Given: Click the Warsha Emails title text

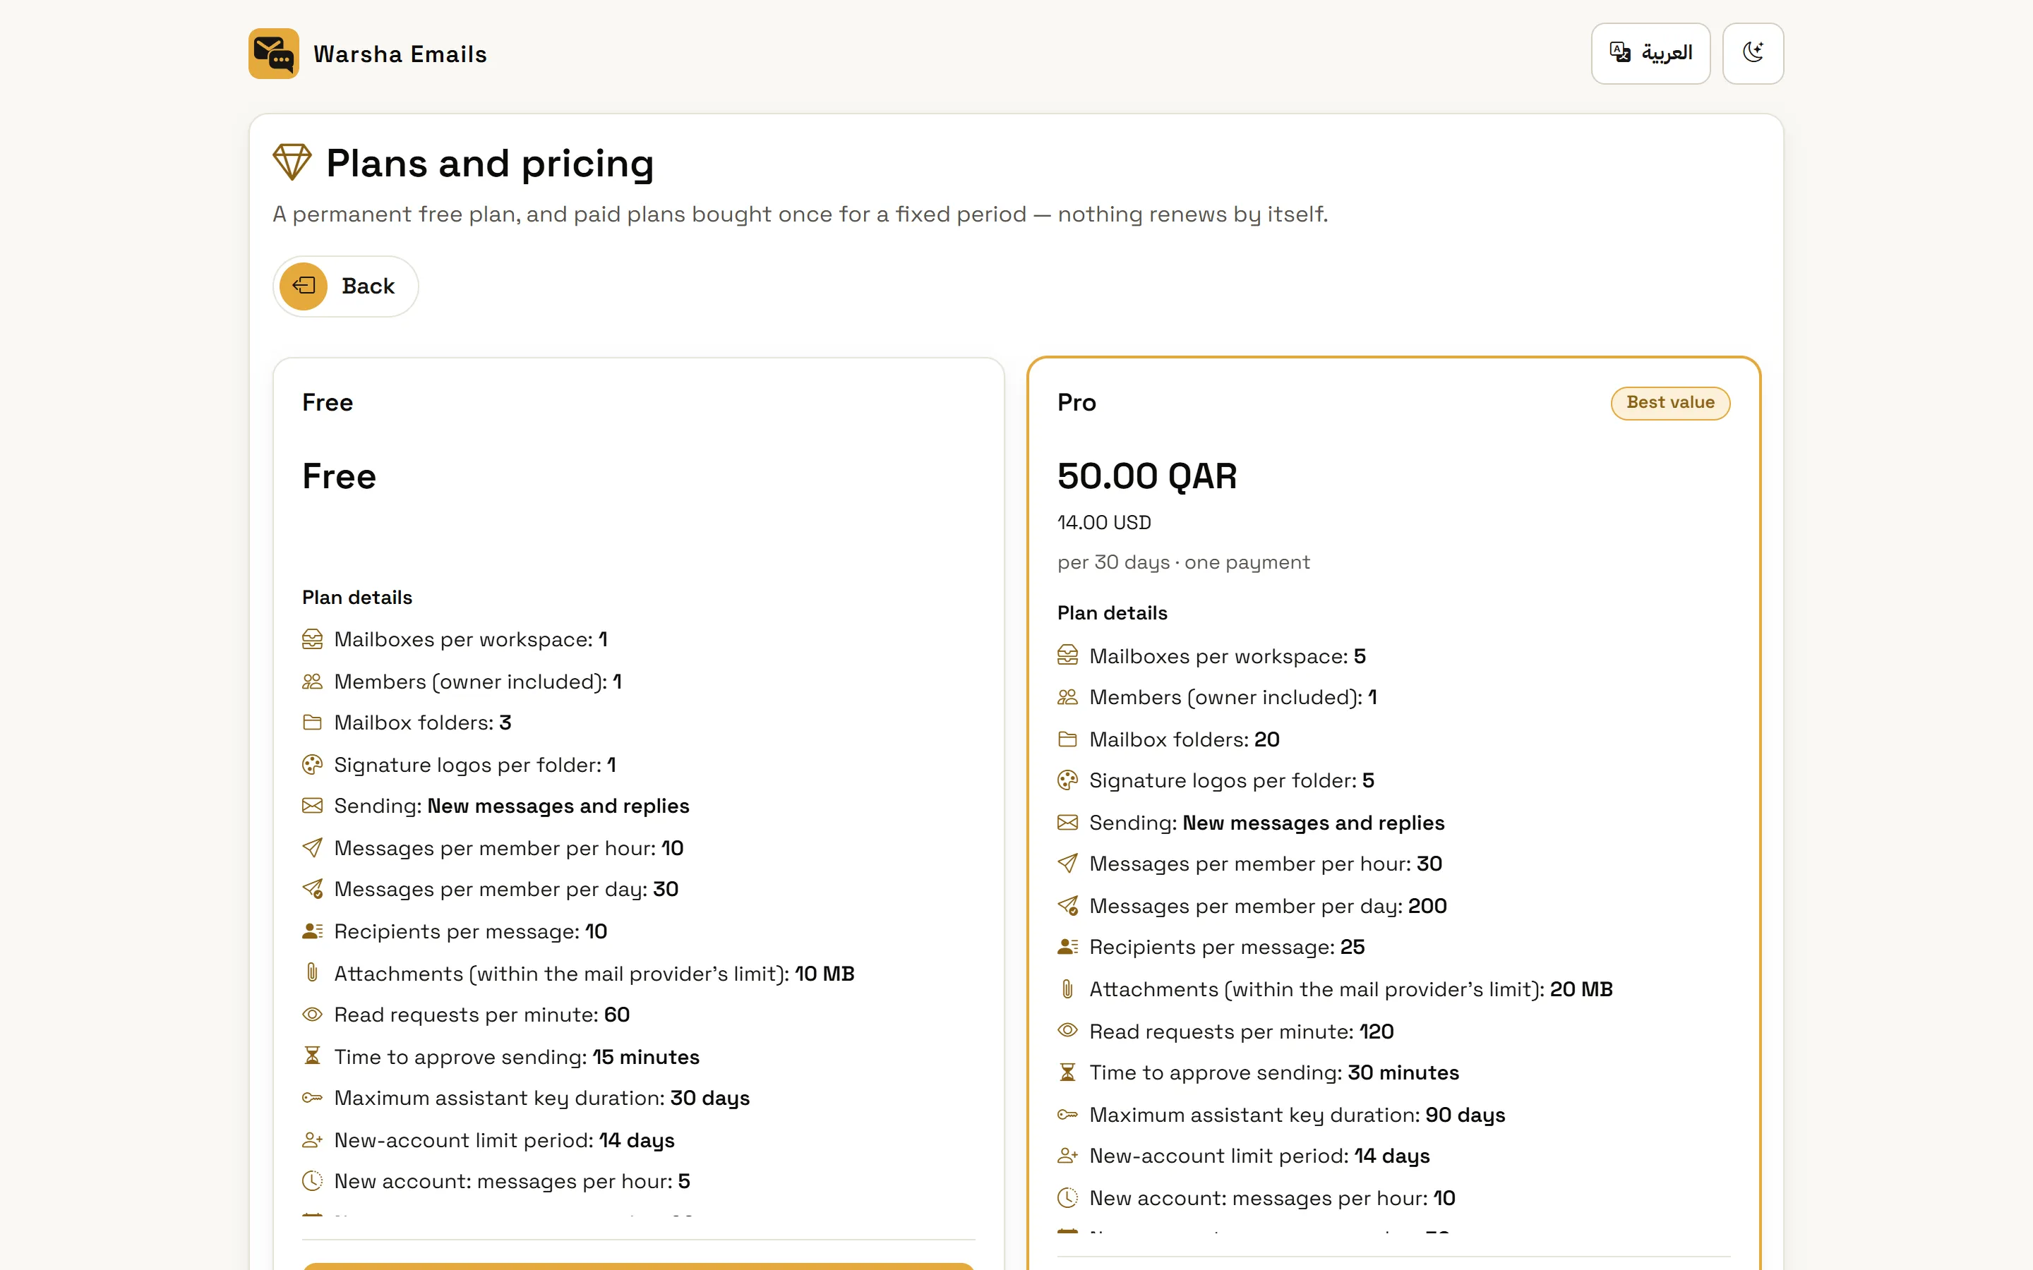Looking at the screenshot, I should pos(400,54).
